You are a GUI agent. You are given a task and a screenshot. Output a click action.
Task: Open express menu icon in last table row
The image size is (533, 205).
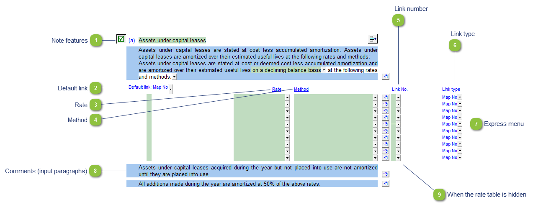tap(386, 158)
